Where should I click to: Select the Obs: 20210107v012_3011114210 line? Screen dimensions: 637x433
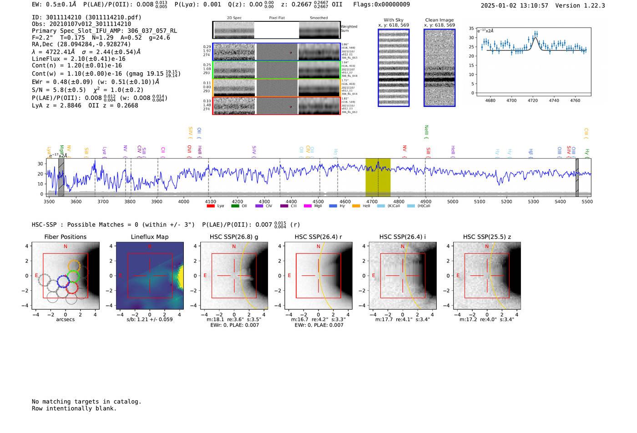pyautogui.click(x=81, y=24)
